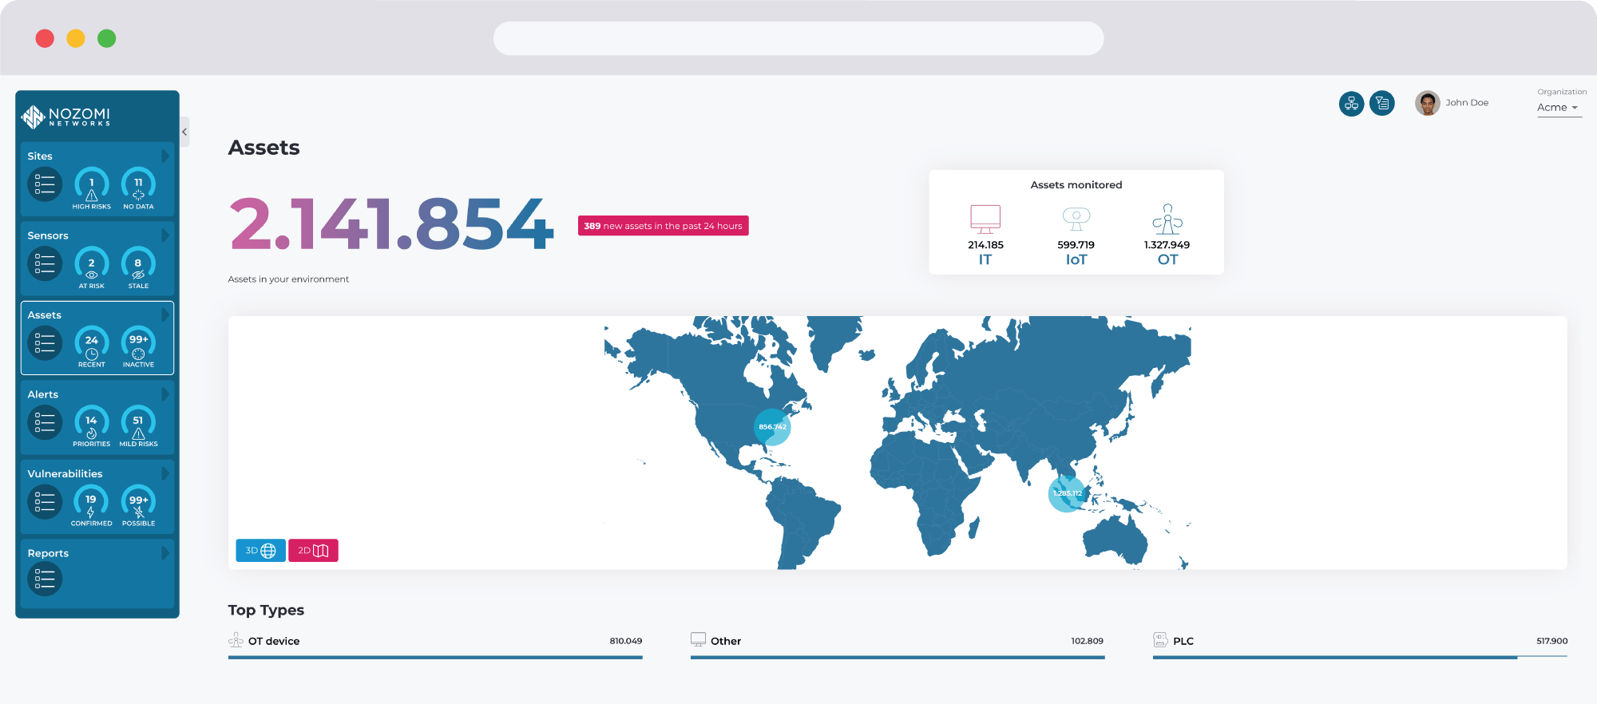Open the Acme organization dropdown
The image size is (1597, 704).
coord(1559,108)
